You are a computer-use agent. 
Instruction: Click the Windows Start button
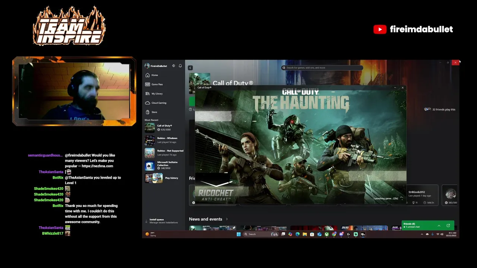pos(238,234)
